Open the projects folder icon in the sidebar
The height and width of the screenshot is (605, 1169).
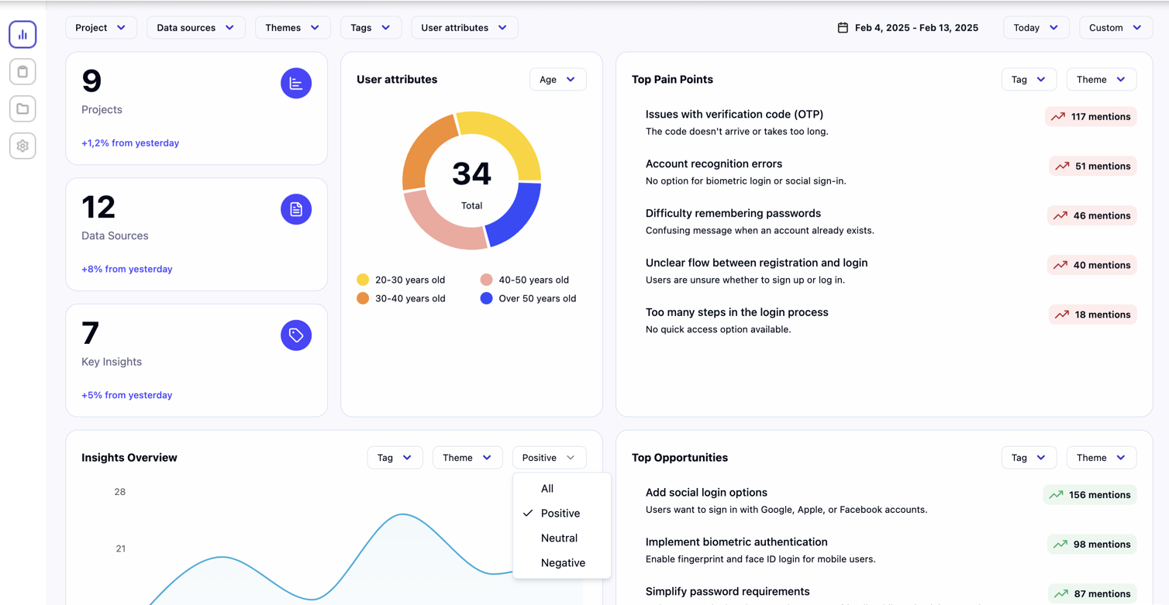(x=22, y=108)
